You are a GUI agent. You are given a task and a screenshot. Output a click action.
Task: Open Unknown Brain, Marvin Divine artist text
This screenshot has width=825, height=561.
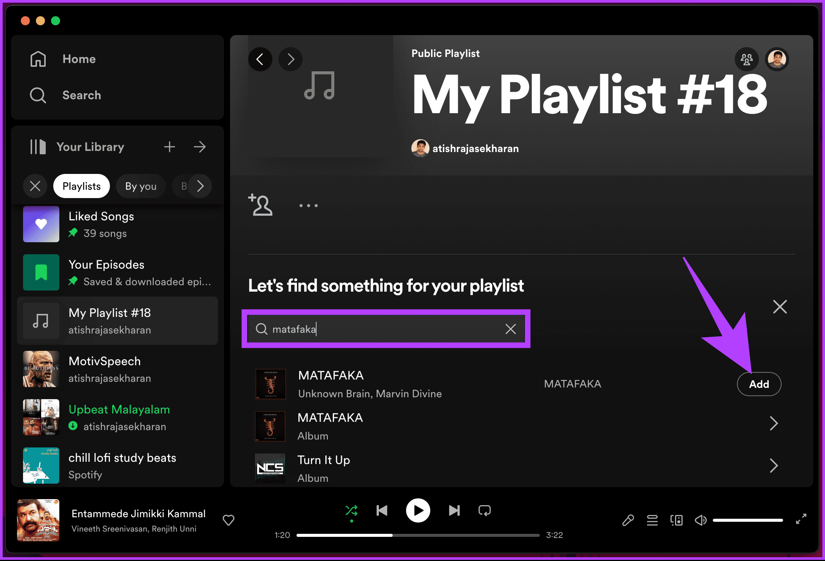370,393
